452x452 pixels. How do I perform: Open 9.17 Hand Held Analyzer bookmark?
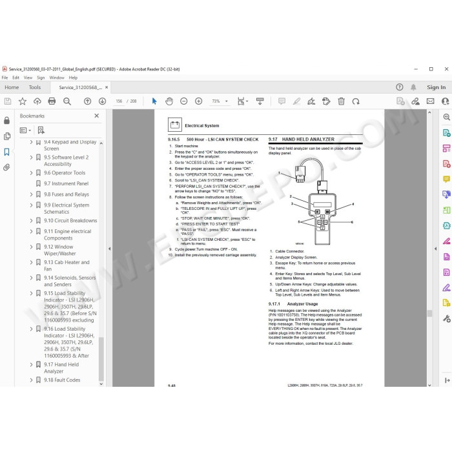tap(61, 368)
